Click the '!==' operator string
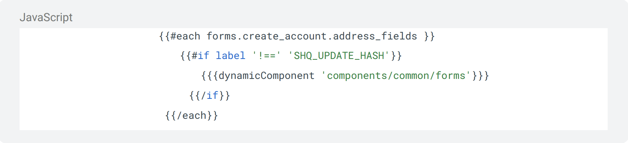Screen dimensions: 628x143 point(266,56)
